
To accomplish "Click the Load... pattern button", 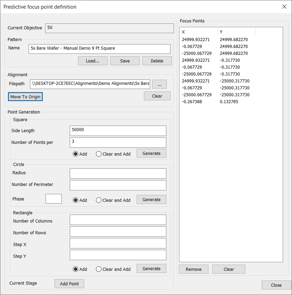I will click(93, 61).
